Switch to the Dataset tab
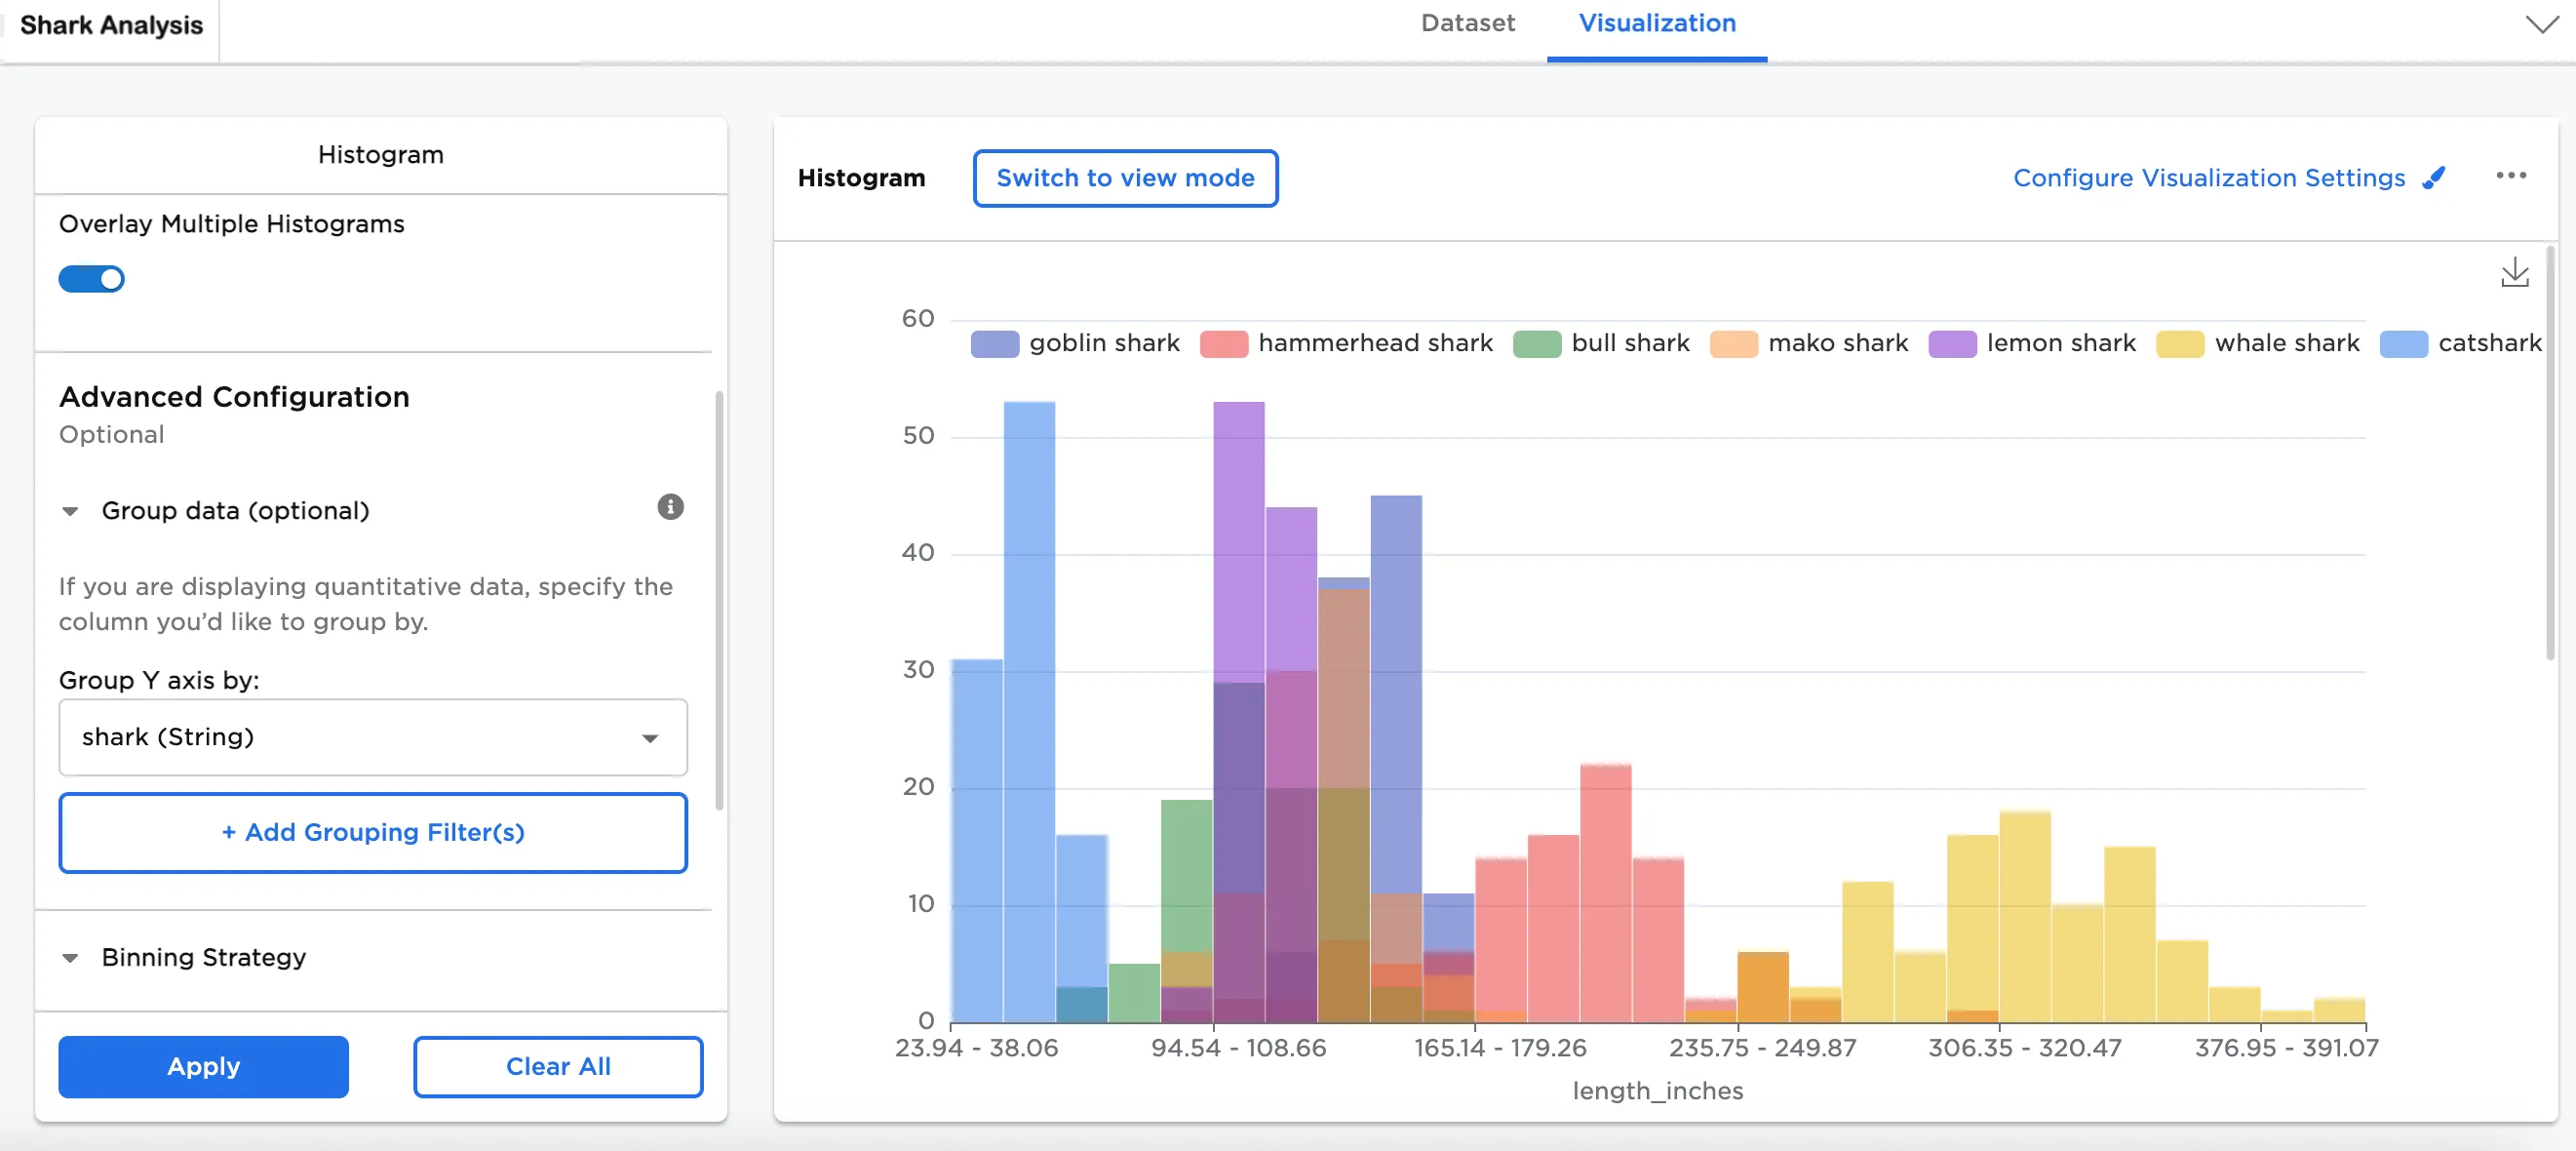 click(1467, 23)
